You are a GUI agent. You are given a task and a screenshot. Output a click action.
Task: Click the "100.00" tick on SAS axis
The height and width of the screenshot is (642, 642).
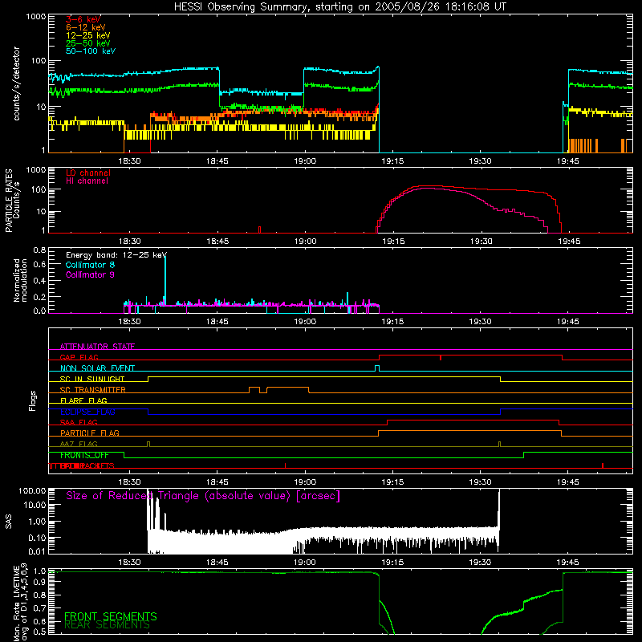[32, 490]
